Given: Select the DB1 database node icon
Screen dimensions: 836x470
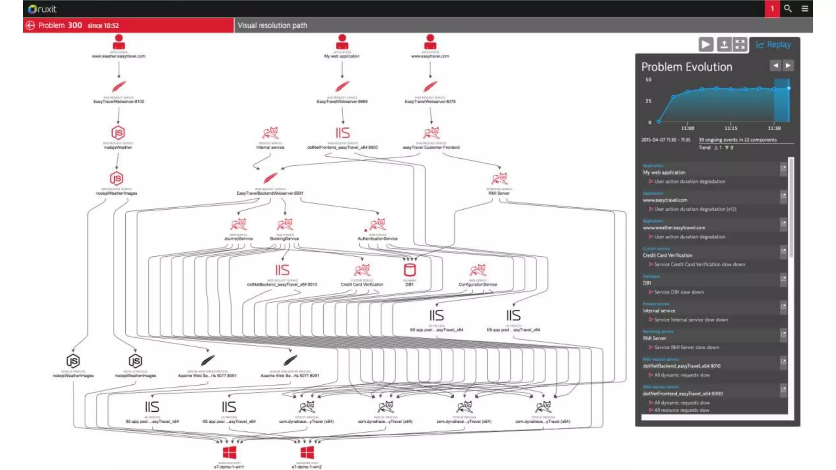Looking at the screenshot, I should [x=409, y=270].
